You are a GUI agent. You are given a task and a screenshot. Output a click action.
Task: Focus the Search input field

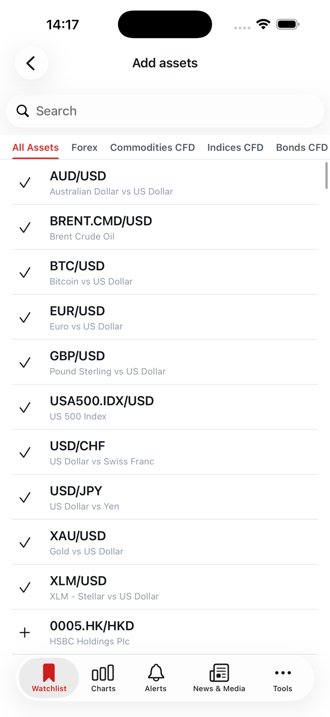pos(174,111)
